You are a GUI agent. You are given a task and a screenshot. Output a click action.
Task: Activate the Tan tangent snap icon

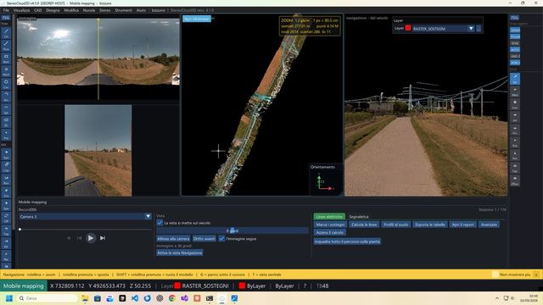(515, 168)
